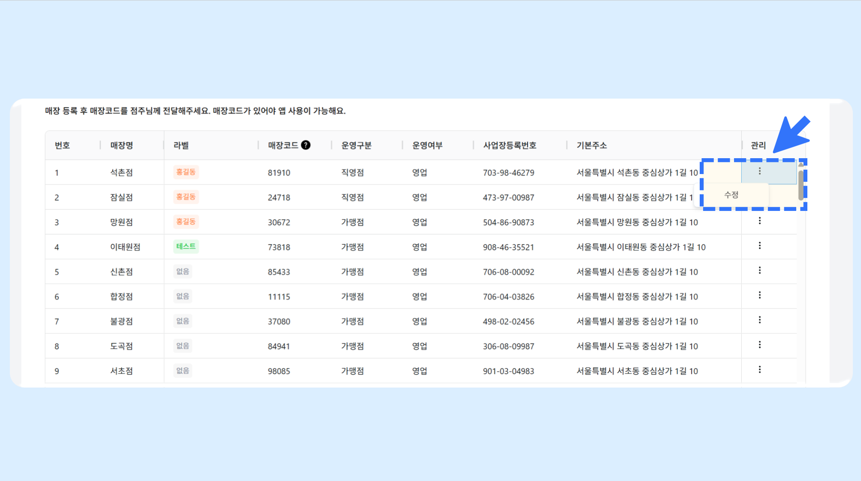Image resolution: width=861 pixels, height=481 pixels.
Task: Click business number 504-86-90873
Action: tap(508, 222)
